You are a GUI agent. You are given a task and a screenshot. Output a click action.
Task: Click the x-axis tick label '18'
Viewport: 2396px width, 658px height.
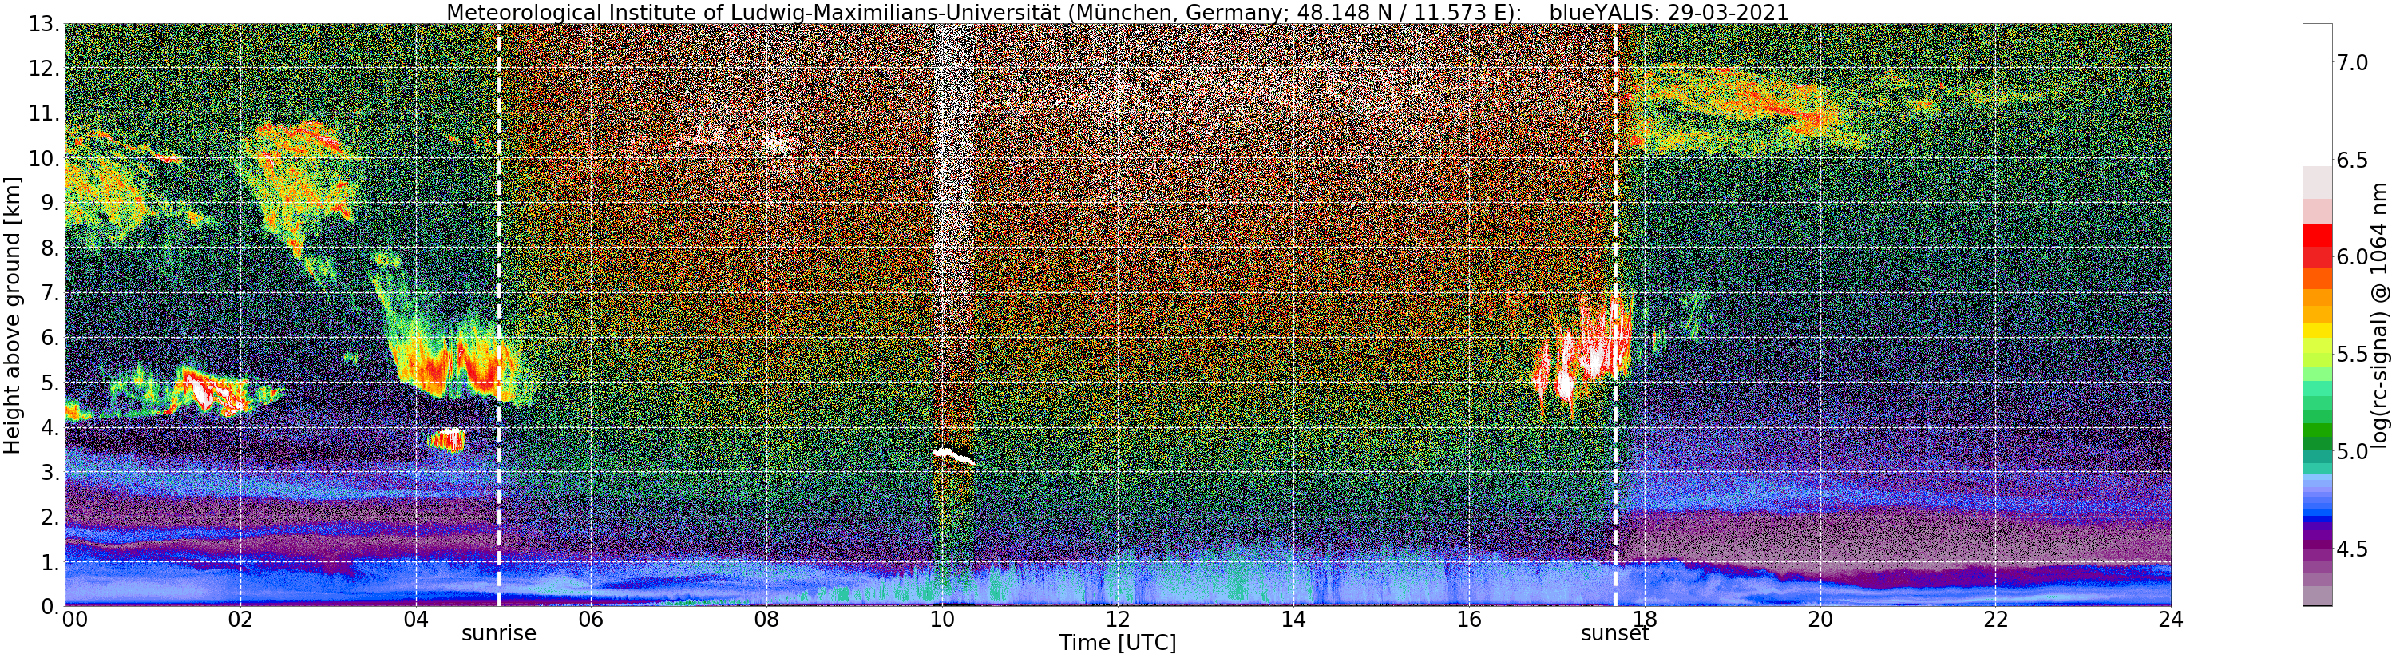1645,620
